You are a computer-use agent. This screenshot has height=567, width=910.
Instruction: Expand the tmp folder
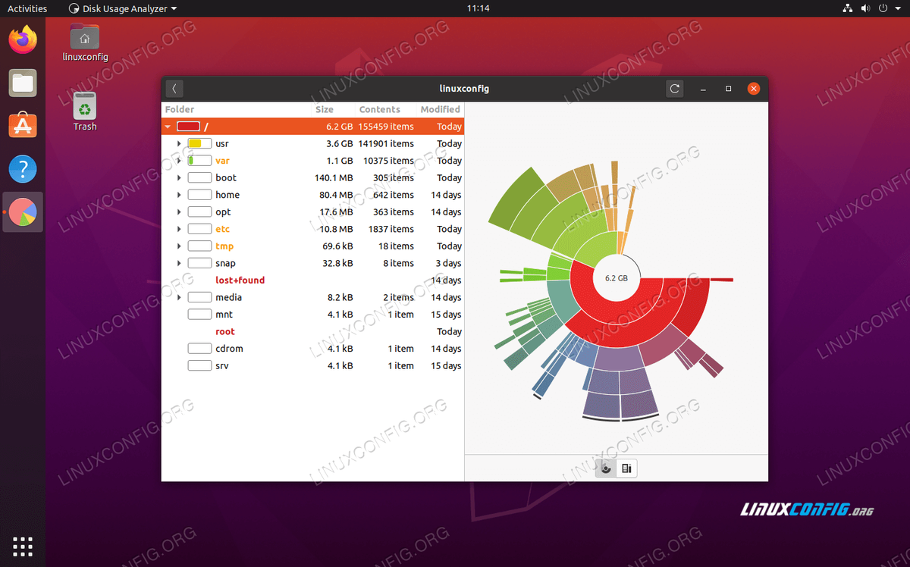[x=179, y=246]
